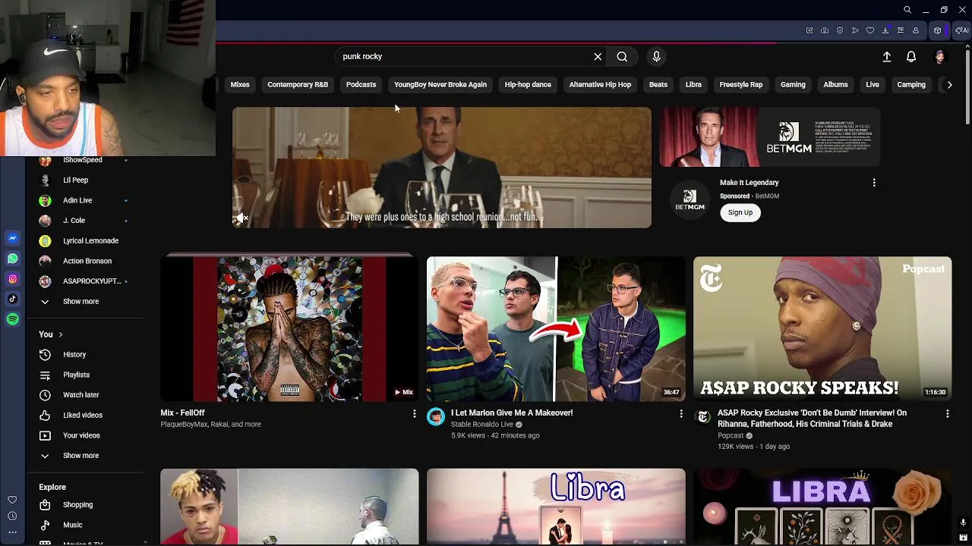Open Your videos in YouTube sidebar
972x546 pixels.
pos(80,435)
